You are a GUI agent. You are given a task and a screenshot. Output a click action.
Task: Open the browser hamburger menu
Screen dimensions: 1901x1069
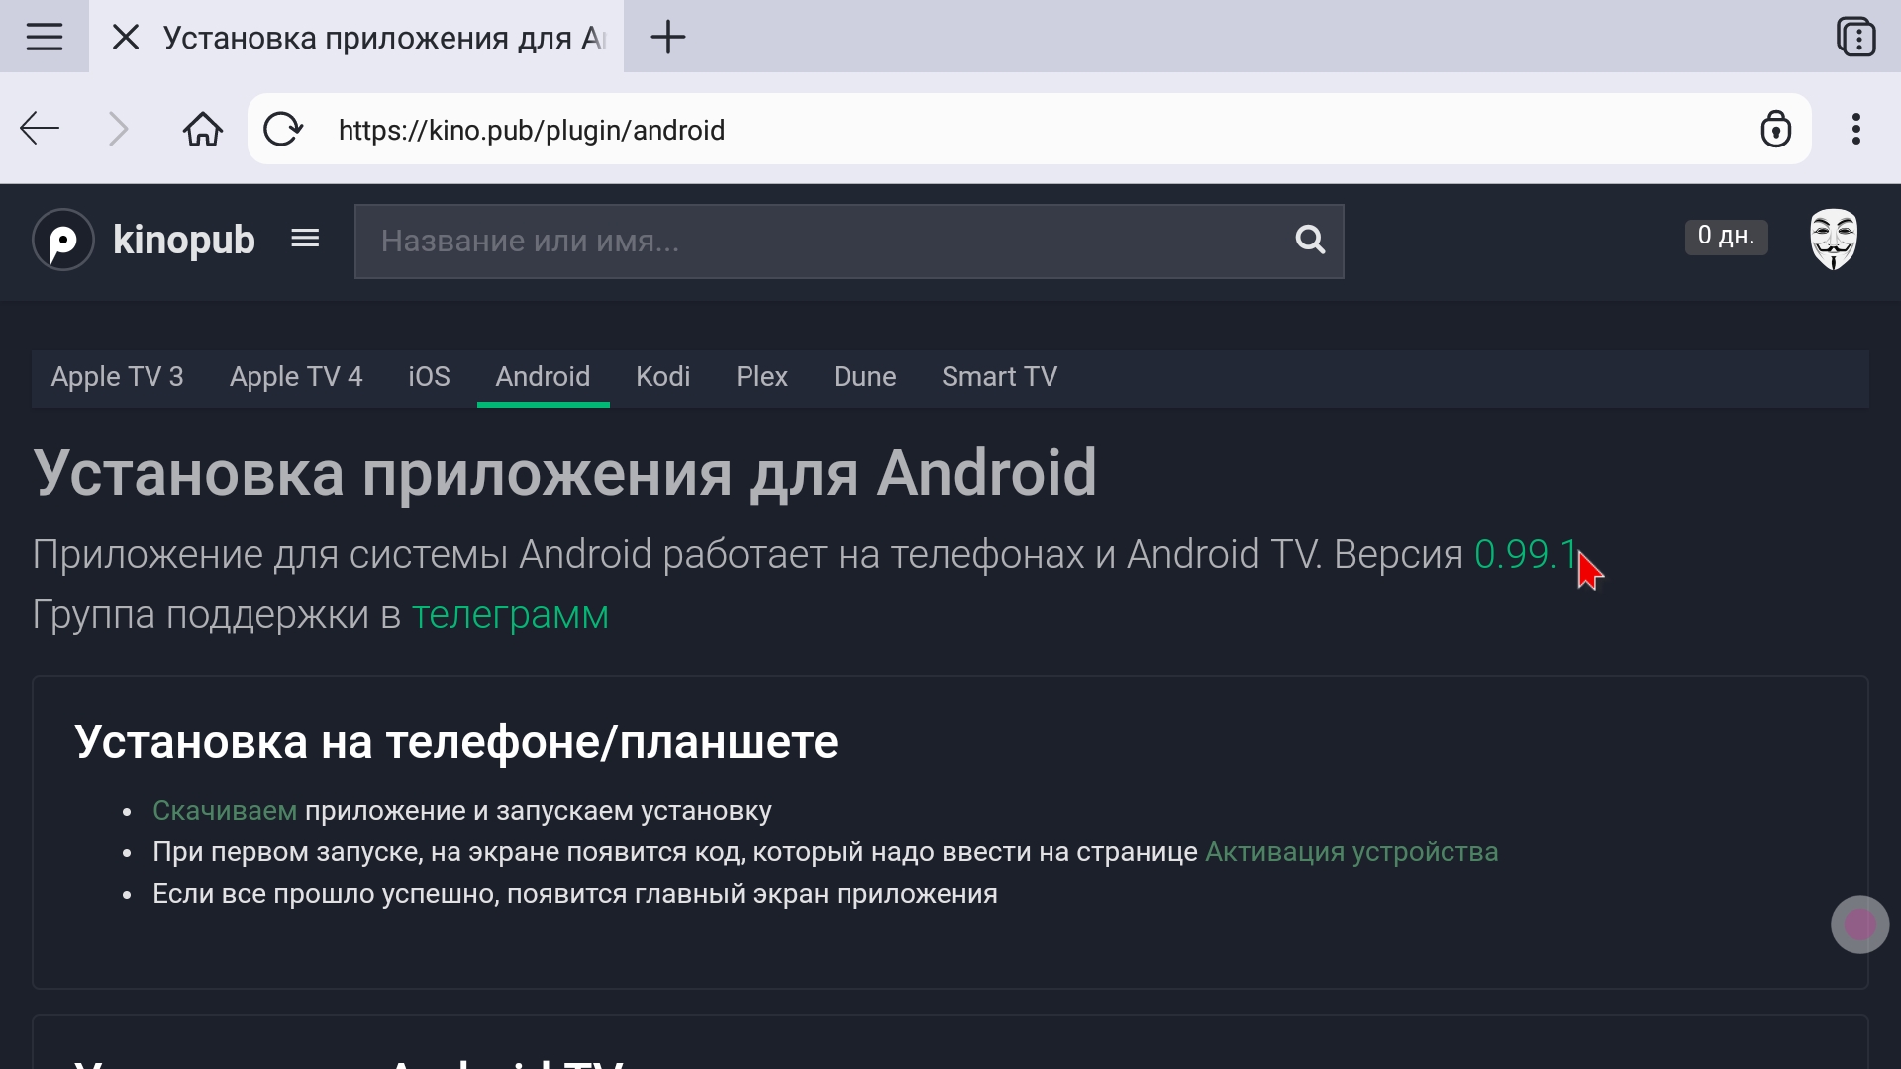tap(45, 37)
